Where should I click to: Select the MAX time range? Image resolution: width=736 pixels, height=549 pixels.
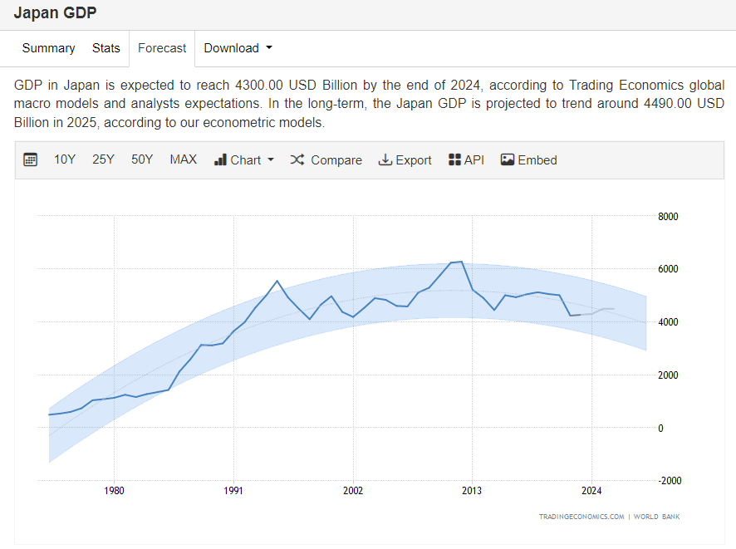pos(183,159)
